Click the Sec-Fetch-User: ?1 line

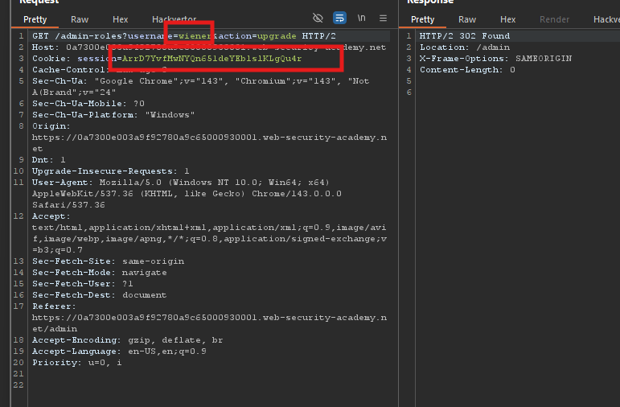[x=83, y=284]
